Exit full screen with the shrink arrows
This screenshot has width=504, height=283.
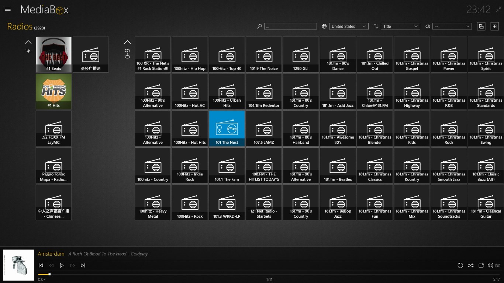[x=499, y=9]
